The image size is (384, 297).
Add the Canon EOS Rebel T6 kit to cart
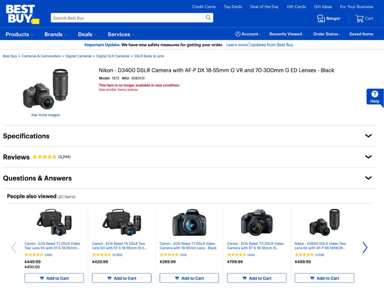[121, 278]
